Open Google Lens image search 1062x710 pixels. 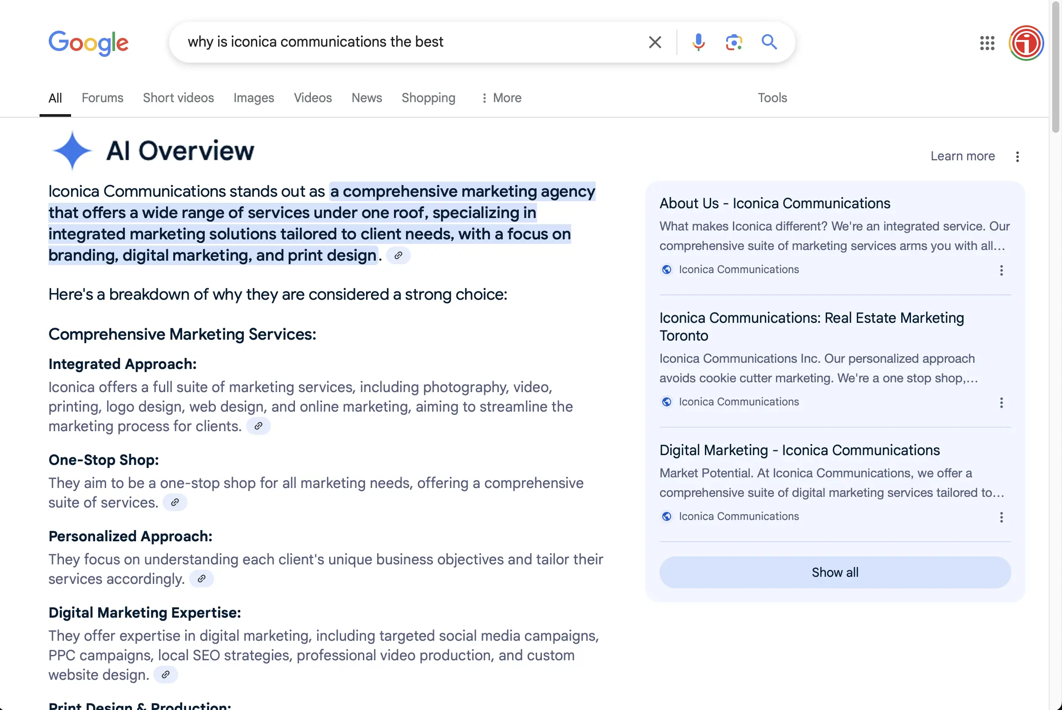pos(733,42)
